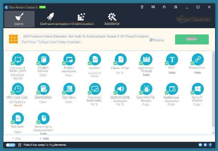Click the vertical scrollbar track
Viewport: 218px width, 151px height.
pos(213,91)
